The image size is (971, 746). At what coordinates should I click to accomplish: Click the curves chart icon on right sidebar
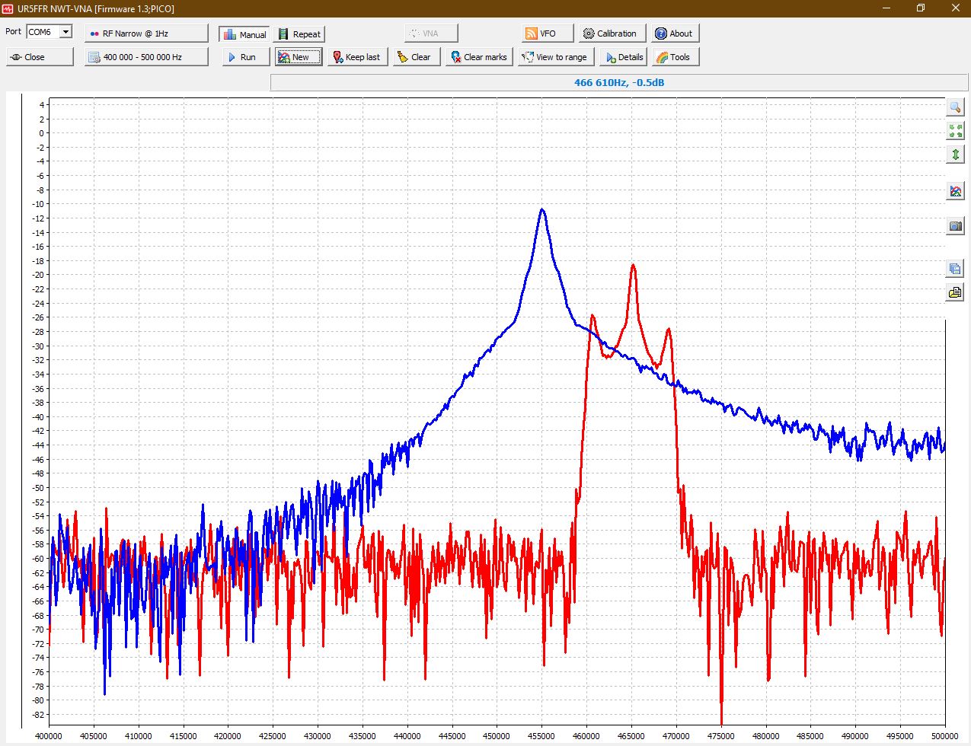tap(955, 191)
